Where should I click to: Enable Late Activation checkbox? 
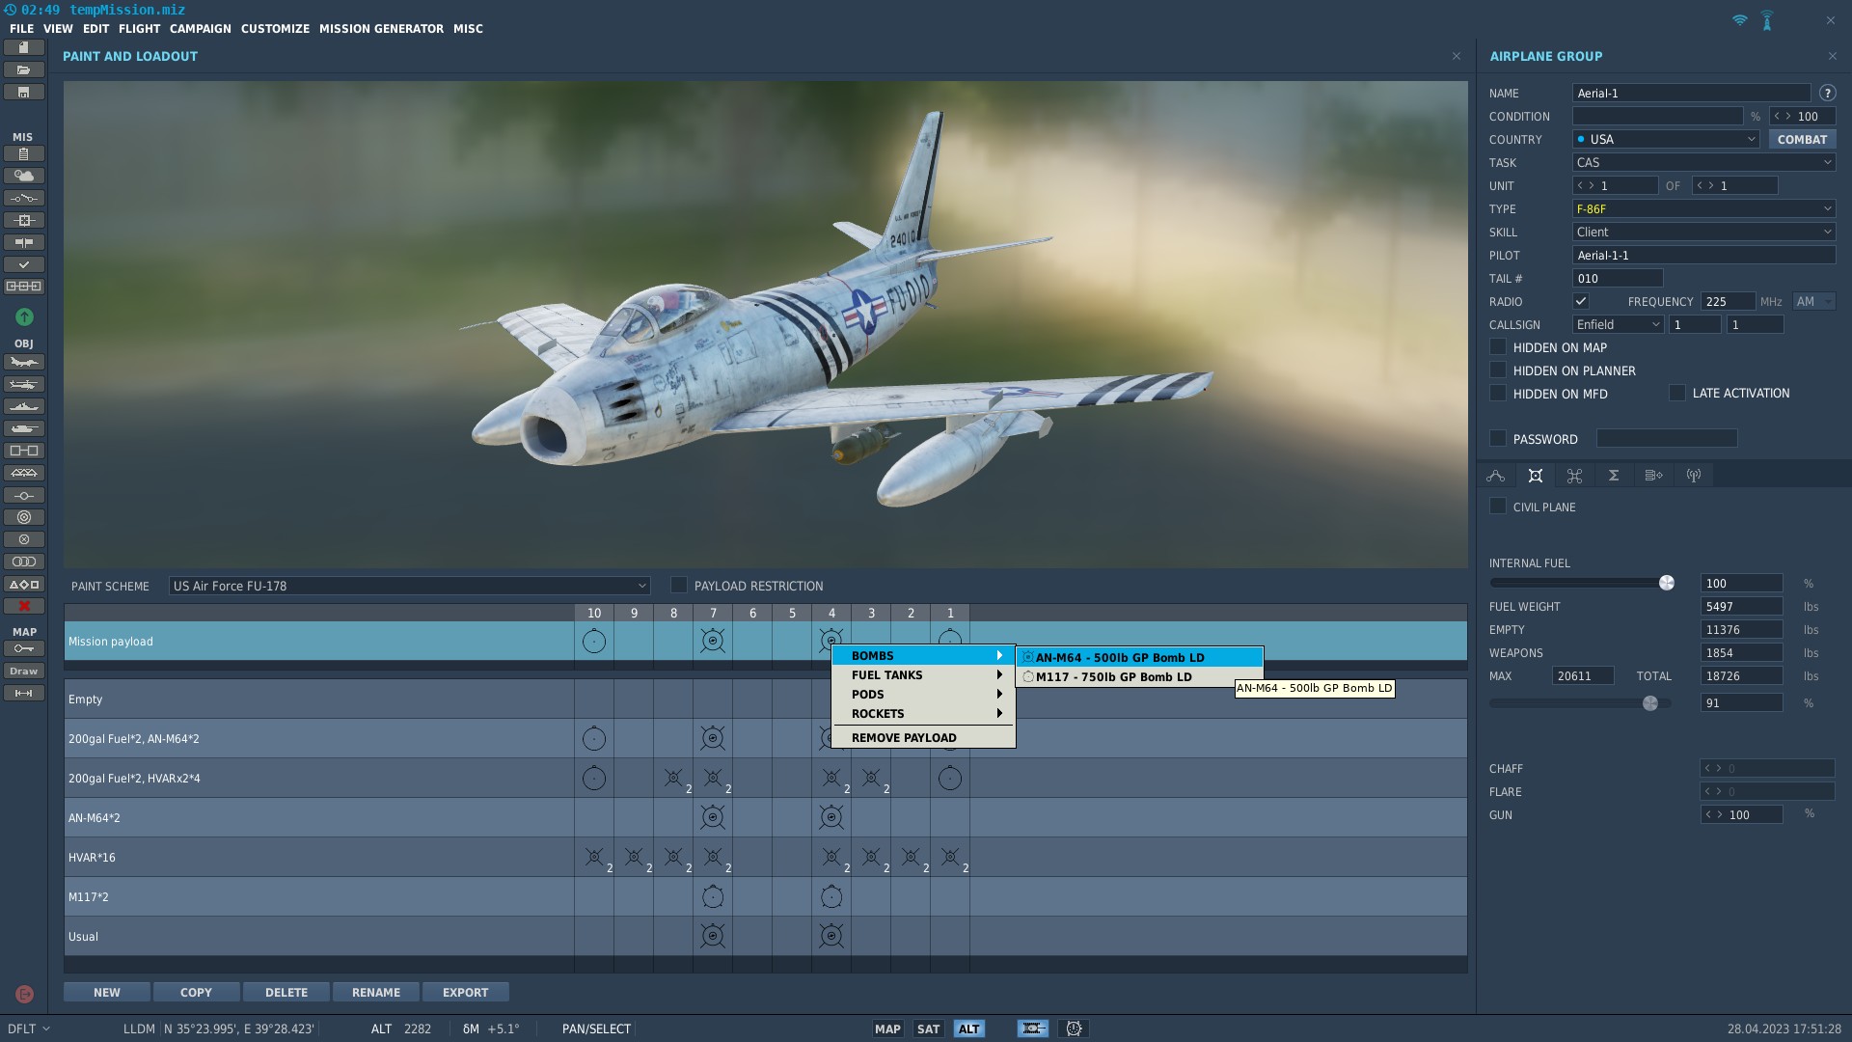[x=1677, y=394]
